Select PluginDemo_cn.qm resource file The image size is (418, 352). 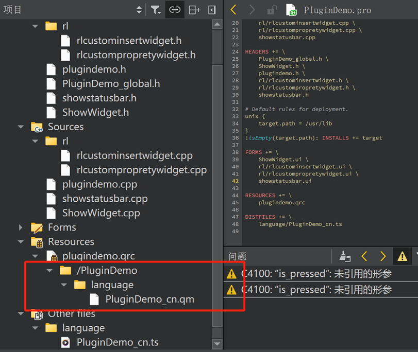click(x=149, y=299)
